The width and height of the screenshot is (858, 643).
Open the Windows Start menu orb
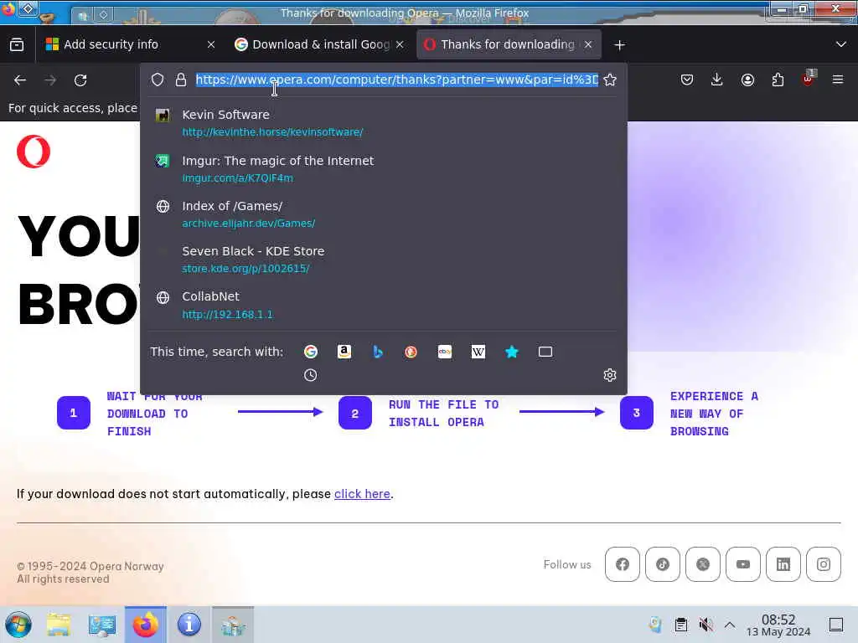tap(18, 625)
